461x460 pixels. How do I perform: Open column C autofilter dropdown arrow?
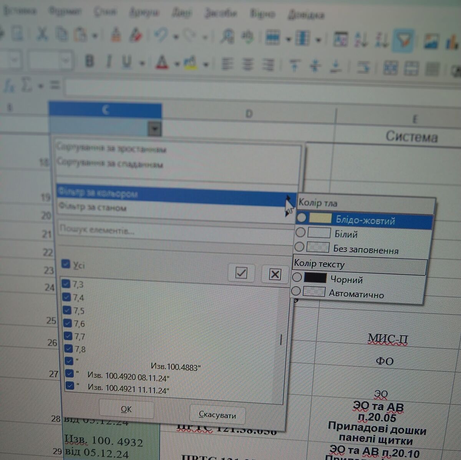click(x=154, y=129)
